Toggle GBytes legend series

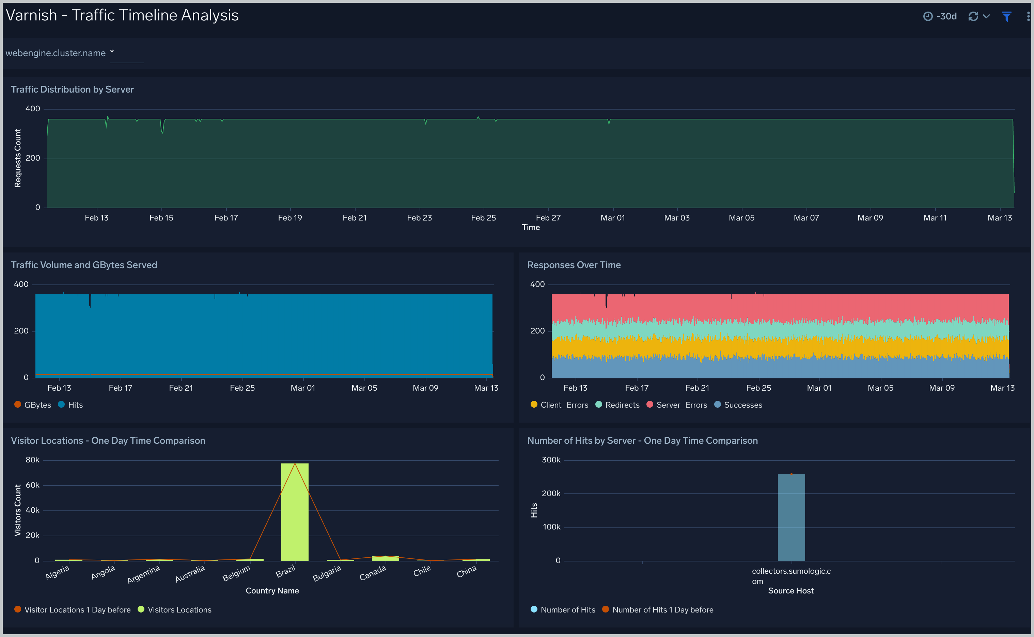[32, 405]
